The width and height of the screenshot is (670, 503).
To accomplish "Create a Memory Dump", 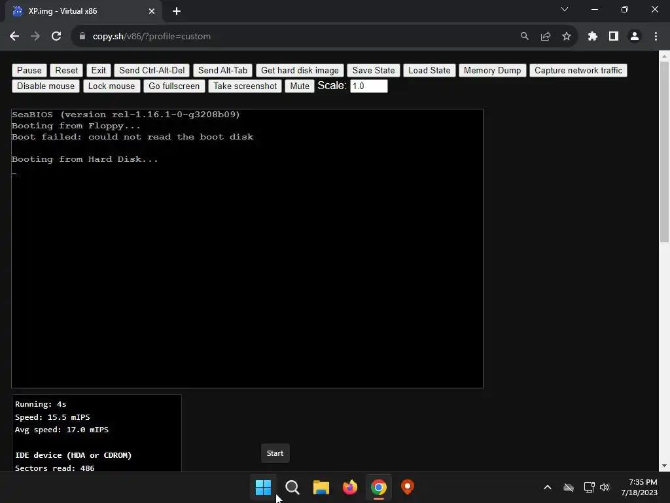I will (492, 70).
